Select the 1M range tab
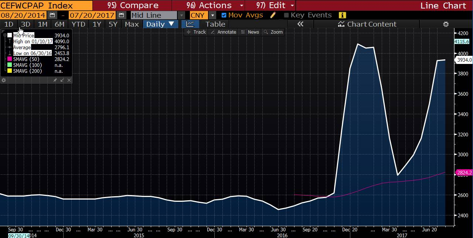Image resolution: width=473 pixels, height=238 pixels. 42,24
